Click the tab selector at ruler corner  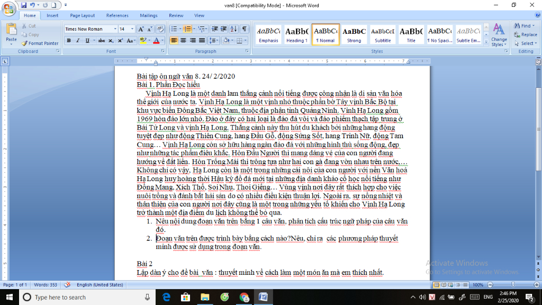[x=5, y=61]
